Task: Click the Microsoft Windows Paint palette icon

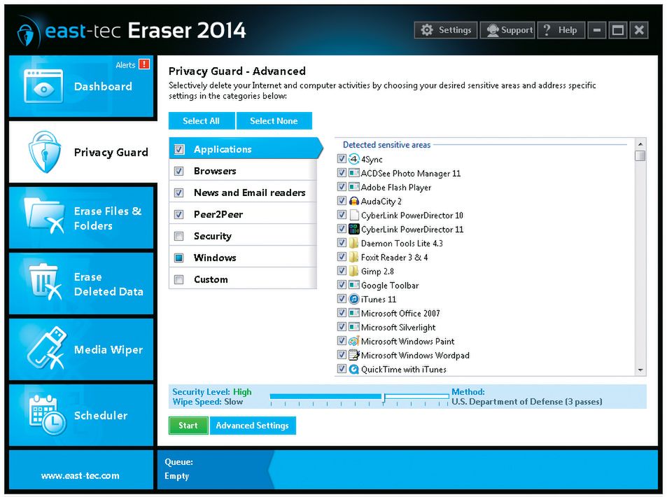Action: click(x=354, y=341)
